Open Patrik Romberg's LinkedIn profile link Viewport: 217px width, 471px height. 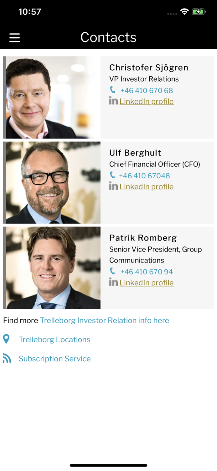pos(147,282)
